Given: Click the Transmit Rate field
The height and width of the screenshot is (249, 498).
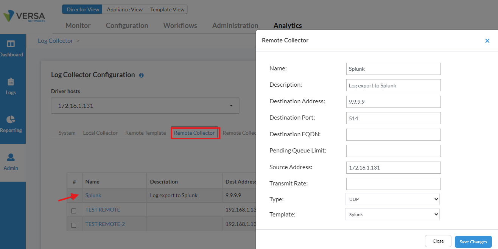Looking at the screenshot, I should (394, 184).
